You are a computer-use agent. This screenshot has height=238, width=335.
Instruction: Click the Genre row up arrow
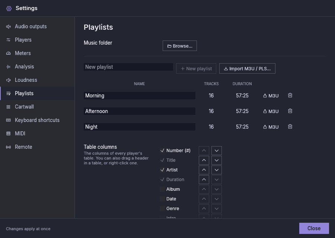pos(204,209)
